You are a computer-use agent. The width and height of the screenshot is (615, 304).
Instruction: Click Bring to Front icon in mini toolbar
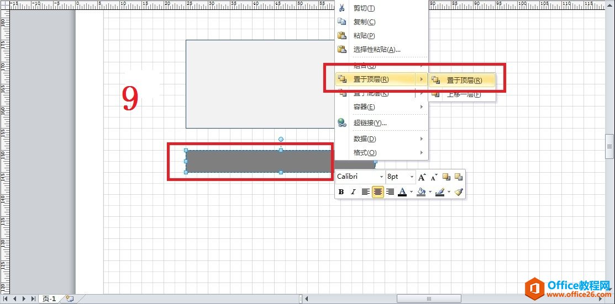446,177
